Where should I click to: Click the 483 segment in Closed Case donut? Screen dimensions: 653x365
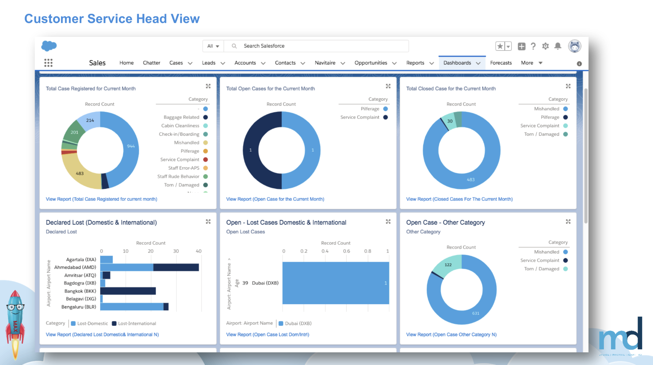(x=471, y=180)
